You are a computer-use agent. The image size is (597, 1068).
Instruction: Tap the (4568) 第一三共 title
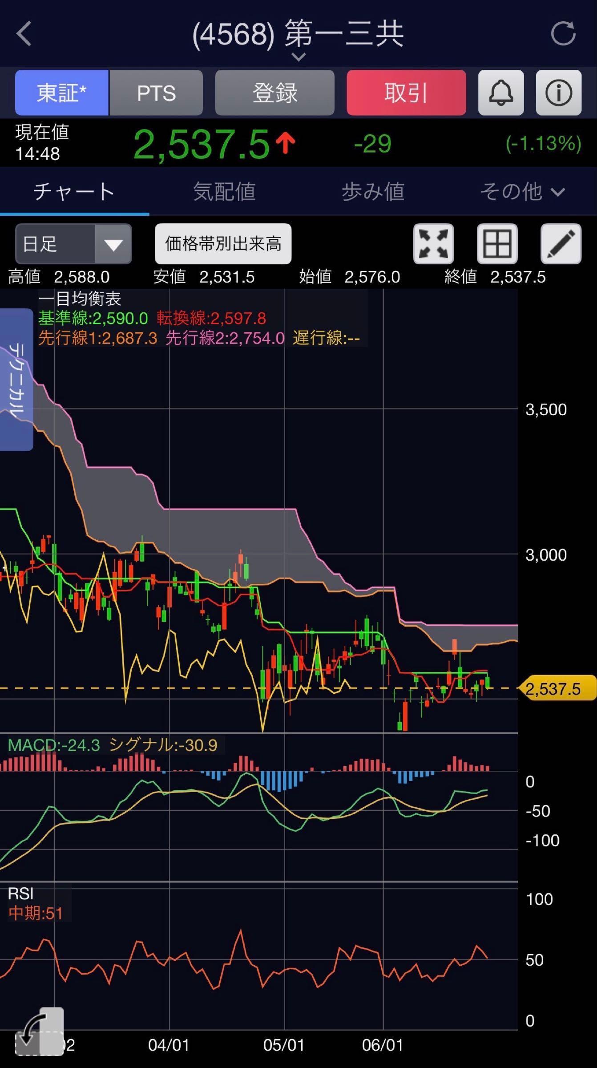[298, 33]
